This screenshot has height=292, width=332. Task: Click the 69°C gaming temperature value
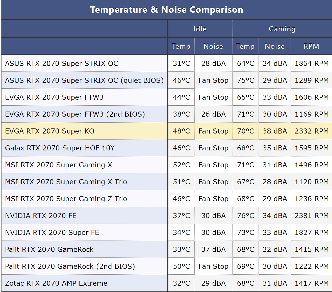pyautogui.click(x=245, y=266)
